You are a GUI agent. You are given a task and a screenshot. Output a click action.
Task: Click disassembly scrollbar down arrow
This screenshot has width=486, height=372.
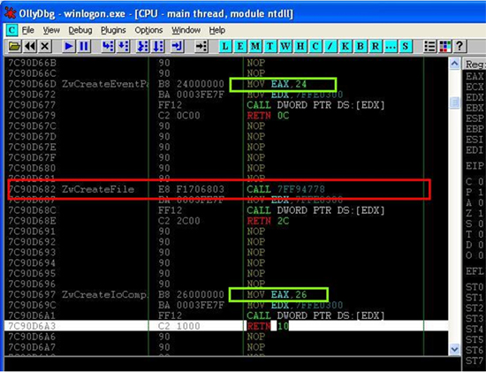click(454, 349)
